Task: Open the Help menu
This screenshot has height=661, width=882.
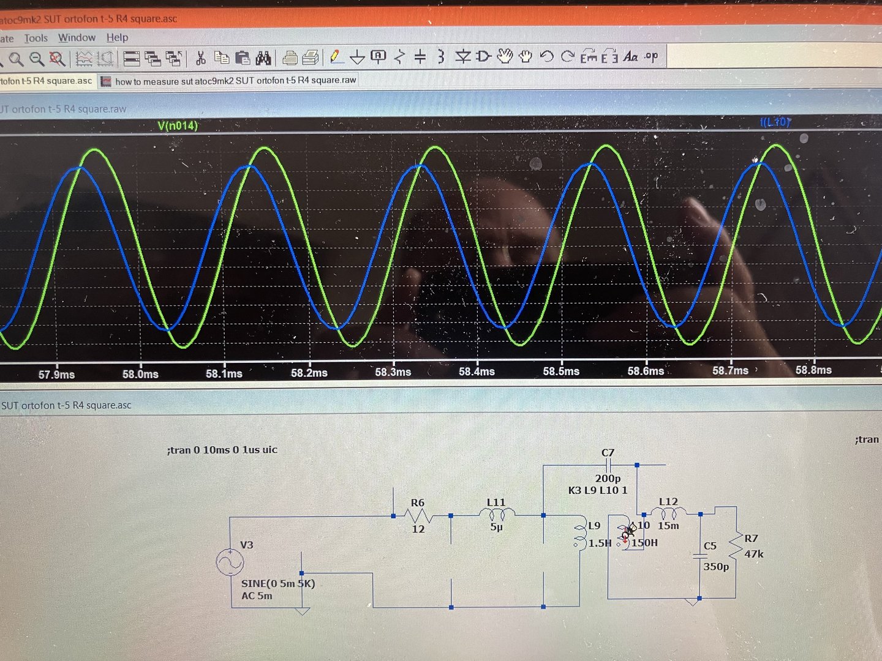Action: point(117,37)
